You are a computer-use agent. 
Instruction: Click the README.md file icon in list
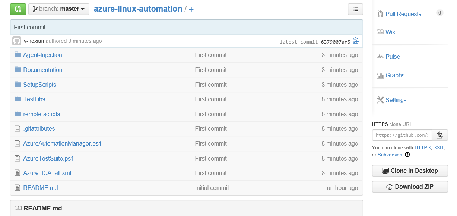pos(17,188)
